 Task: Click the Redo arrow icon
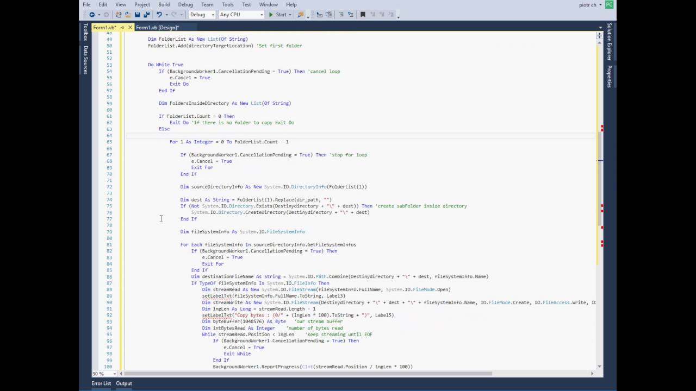(174, 15)
